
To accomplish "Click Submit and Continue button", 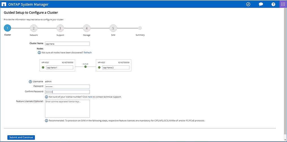I will click(21, 137).
